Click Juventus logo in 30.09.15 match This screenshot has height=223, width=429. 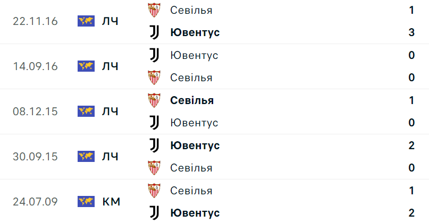pyautogui.click(x=154, y=145)
